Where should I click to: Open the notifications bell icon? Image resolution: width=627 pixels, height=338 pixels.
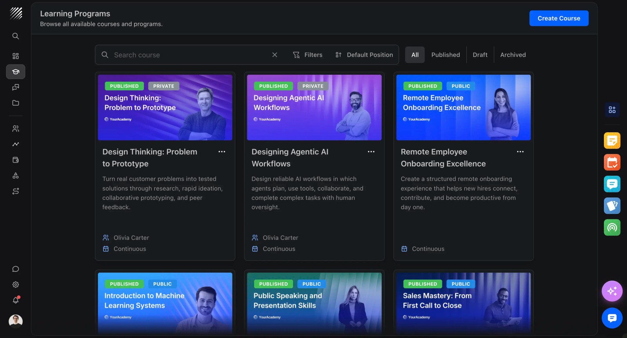[x=16, y=300]
